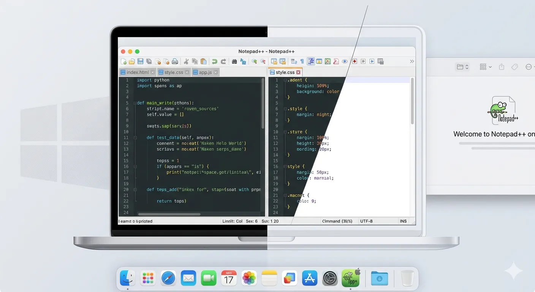Screen dimensions: 535x292
Task: Click the Replace toolbar icon
Action: coord(243,62)
